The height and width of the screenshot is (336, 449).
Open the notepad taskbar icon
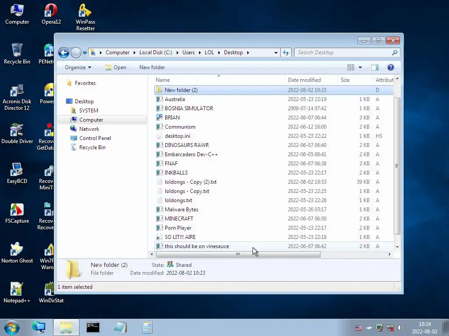point(120,327)
